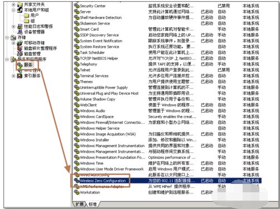Select the Windows Helper Service row
The width and height of the screenshot is (280, 209).
(100, 128)
